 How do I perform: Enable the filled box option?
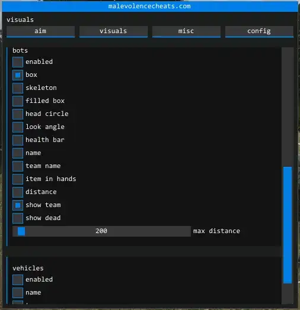pyautogui.click(x=18, y=101)
